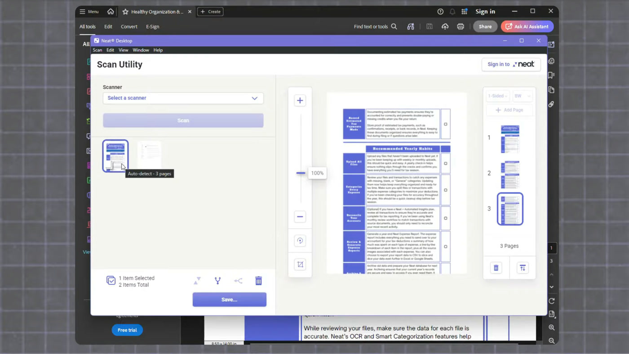
Task: Open the View menu in Neat Desktop
Action: 123,50
